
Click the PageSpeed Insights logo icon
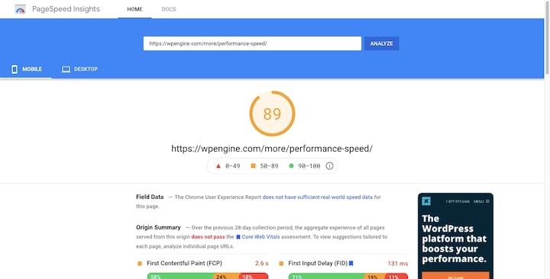point(20,9)
